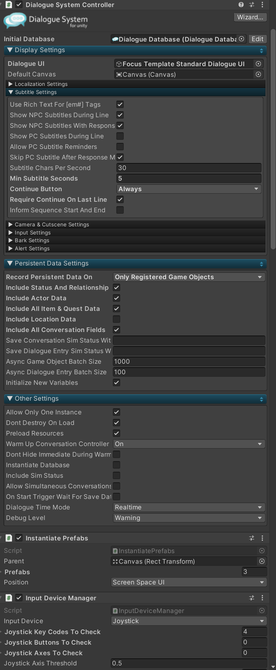The width and height of the screenshot is (276, 670).
Task: Open the Input Device dropdown
Action: coord(189,621)
